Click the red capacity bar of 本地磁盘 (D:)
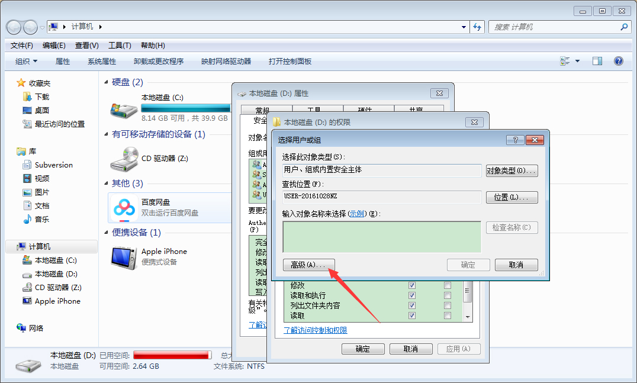The width and height of the screenshot is (637, 383). coord(172,355)
